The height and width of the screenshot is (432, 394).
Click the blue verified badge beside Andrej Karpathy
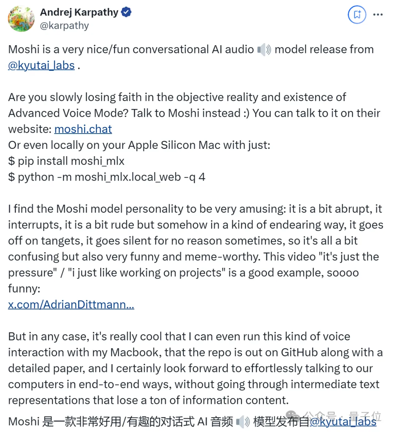click(126, 12)
